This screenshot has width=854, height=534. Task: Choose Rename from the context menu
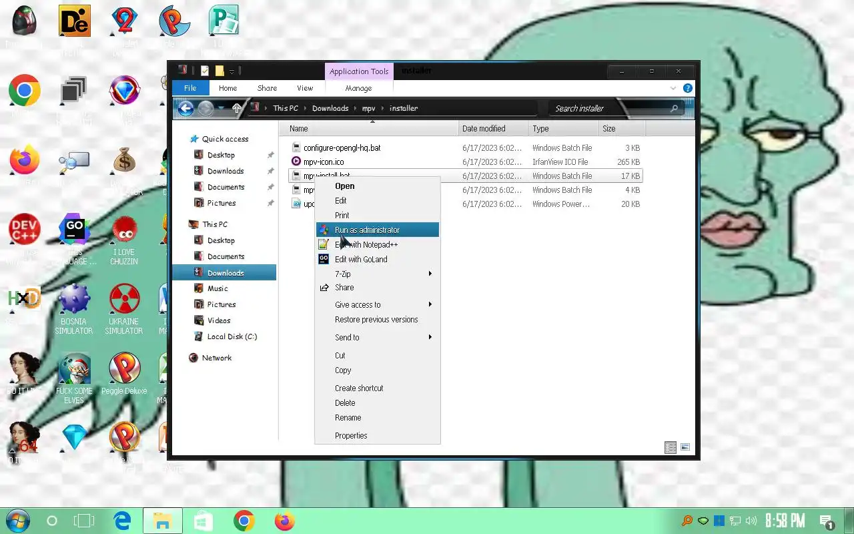pos(377,417)
